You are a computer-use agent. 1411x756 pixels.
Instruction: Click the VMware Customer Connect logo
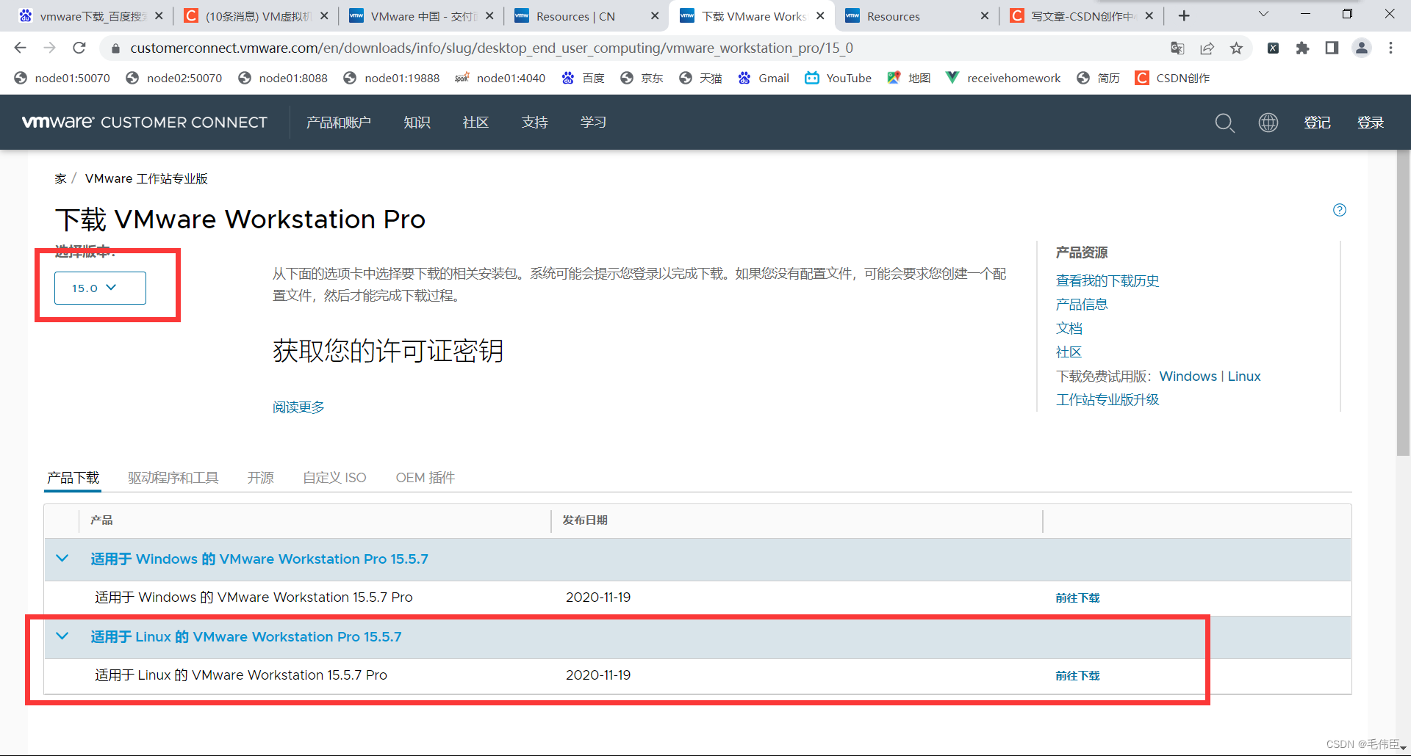(x=145, y=123)
